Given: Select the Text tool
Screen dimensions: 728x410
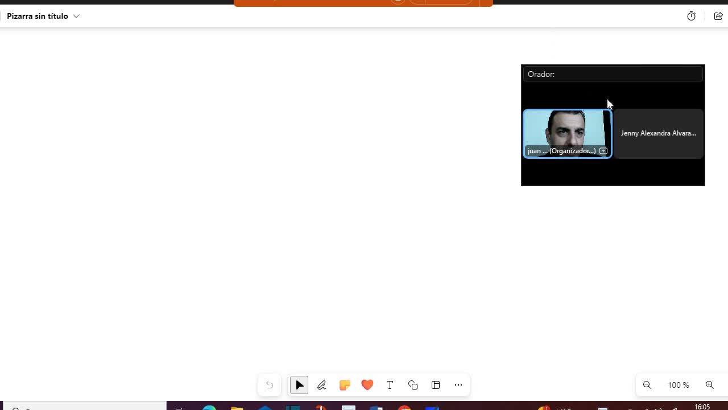Looking at the screenshot, I should (x=390, y=385).
